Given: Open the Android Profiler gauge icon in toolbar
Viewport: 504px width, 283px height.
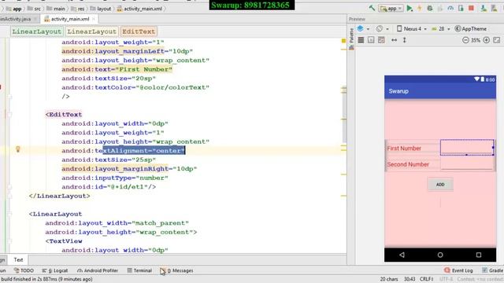Looking at the screenshot, I should [x=450, y=9].
